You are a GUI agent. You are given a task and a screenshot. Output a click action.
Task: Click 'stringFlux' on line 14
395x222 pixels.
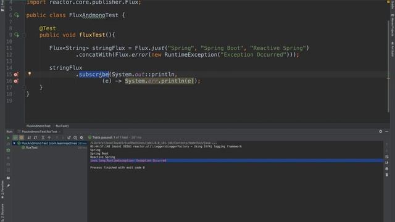click(x=66, y=68)
